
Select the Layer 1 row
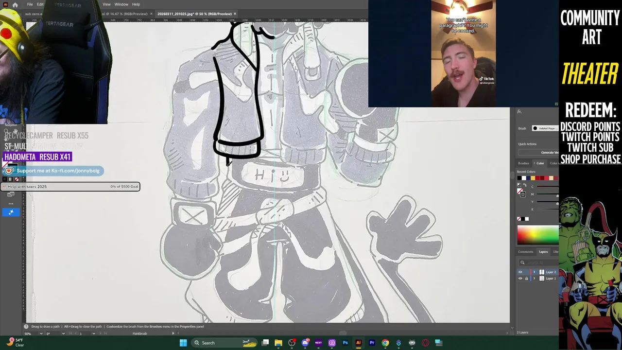[x=538, y=279]
